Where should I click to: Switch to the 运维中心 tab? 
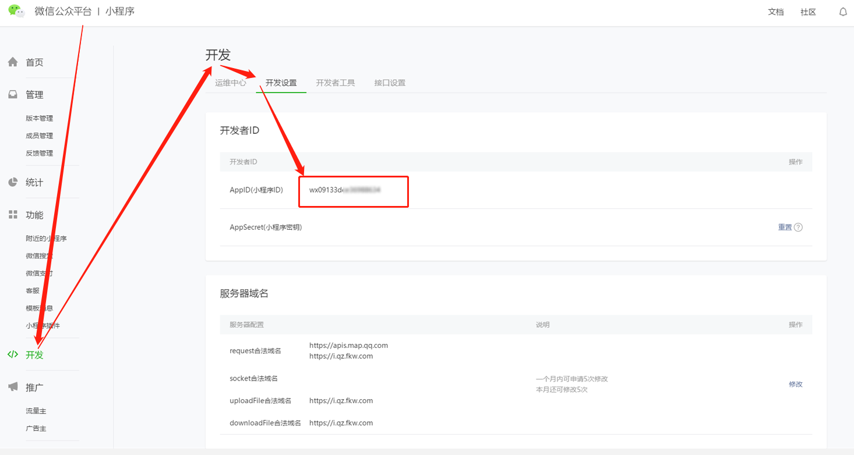pos(231,83)
